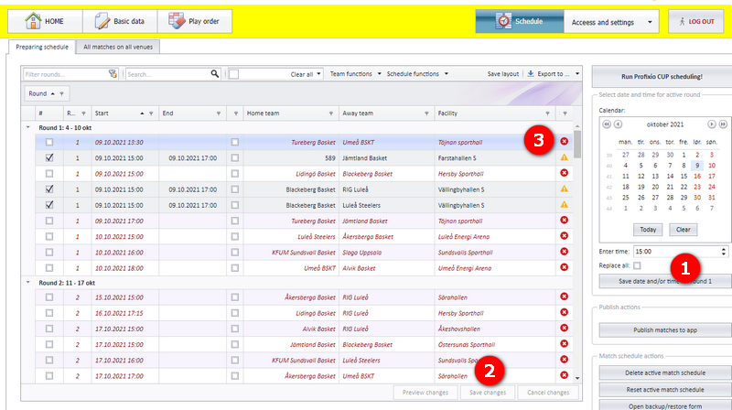Toggle the checkbox left of Clear all

pos(234,74)
